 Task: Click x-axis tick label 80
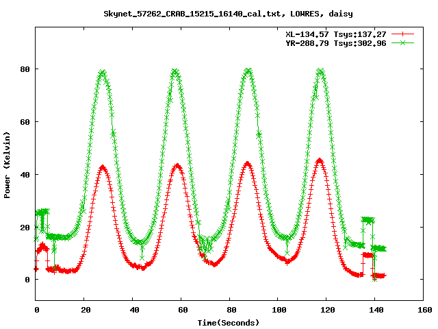click(231, 310)
